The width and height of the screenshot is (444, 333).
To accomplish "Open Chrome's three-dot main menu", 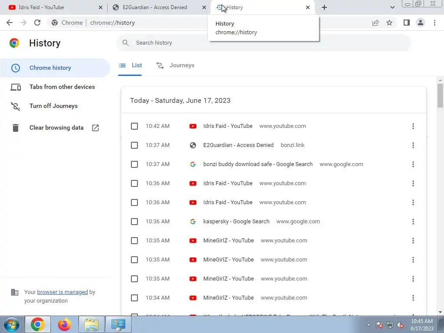I will (x=434, y=23).
